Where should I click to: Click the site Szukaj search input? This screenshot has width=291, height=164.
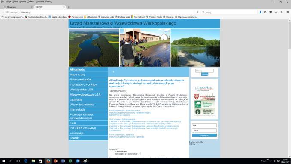tap(204, 71)
